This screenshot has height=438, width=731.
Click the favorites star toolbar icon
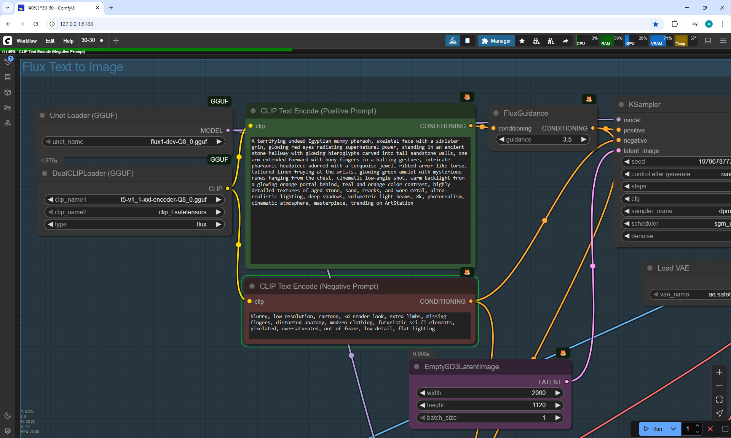(522, 41)
